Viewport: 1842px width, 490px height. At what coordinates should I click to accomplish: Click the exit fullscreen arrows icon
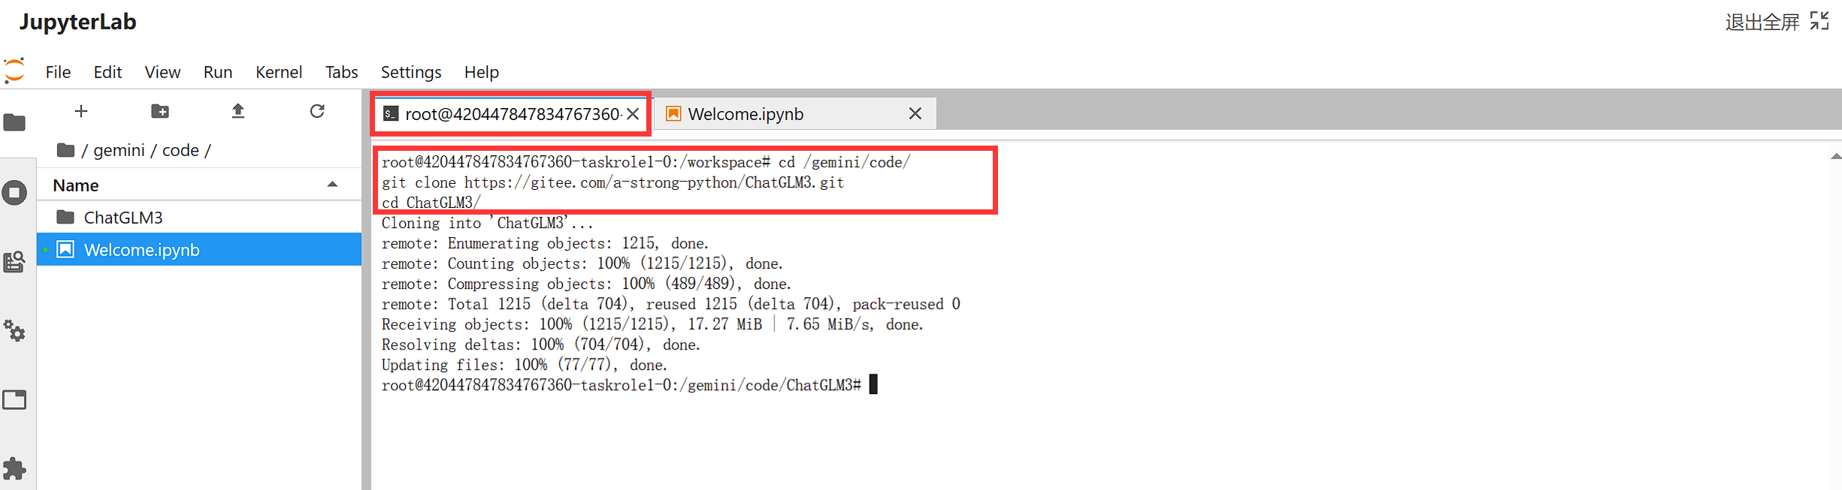pyautogui.click(x=1819, y=21)
